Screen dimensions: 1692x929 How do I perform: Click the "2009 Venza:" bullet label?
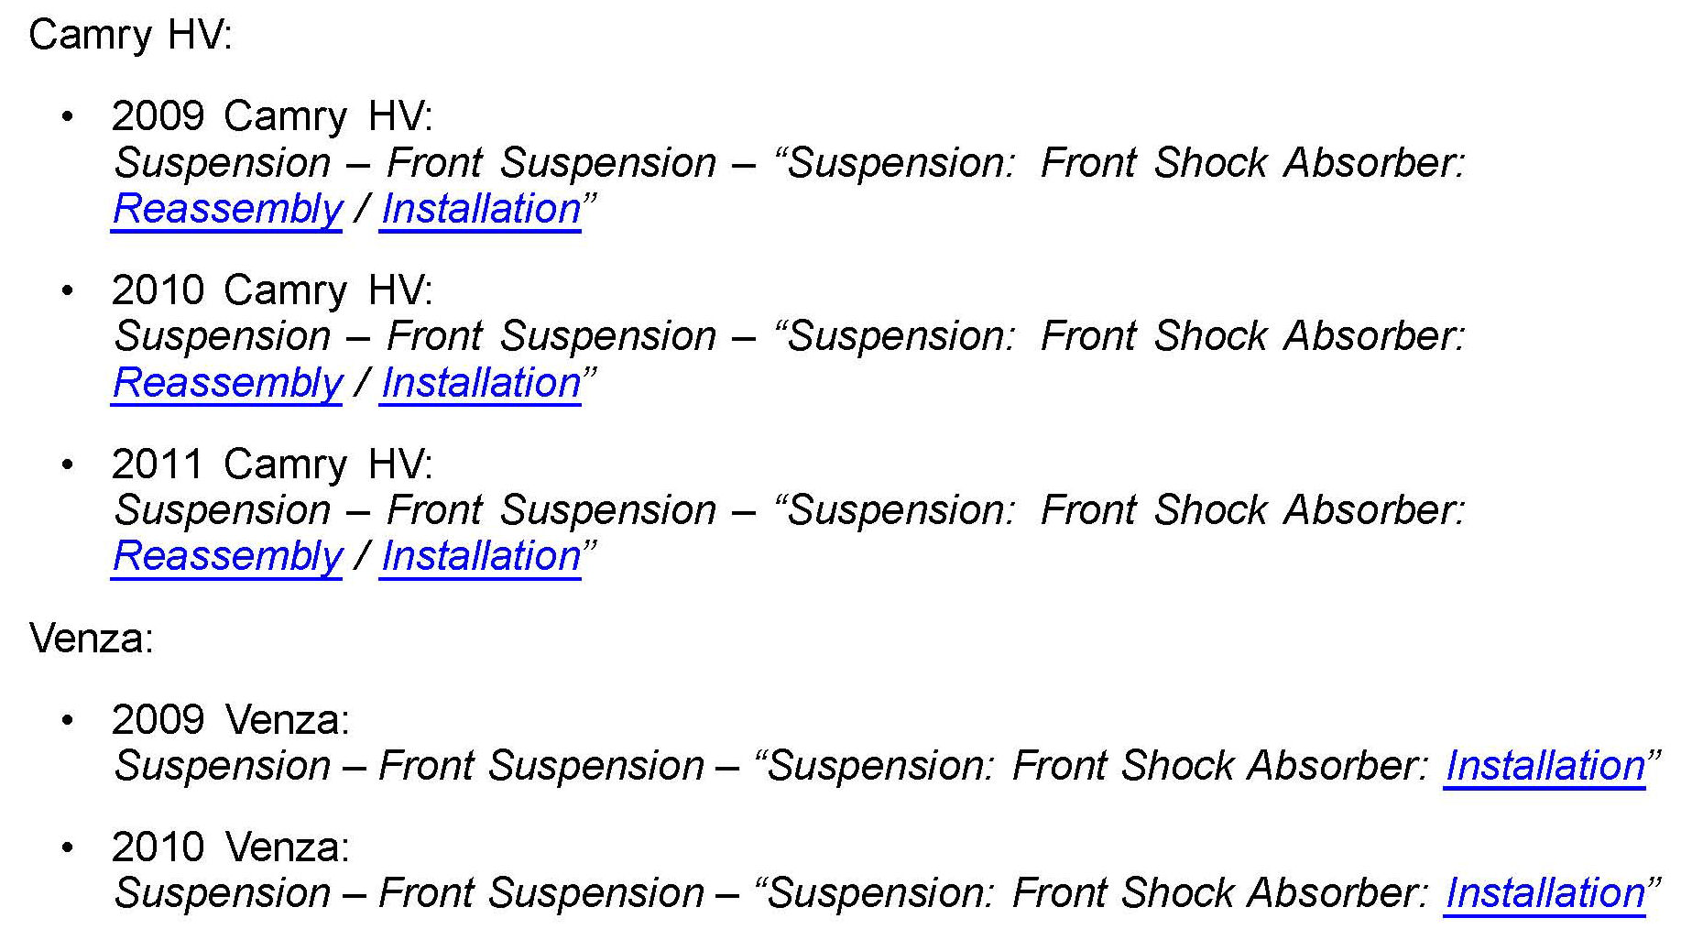[x=230, y=720]
